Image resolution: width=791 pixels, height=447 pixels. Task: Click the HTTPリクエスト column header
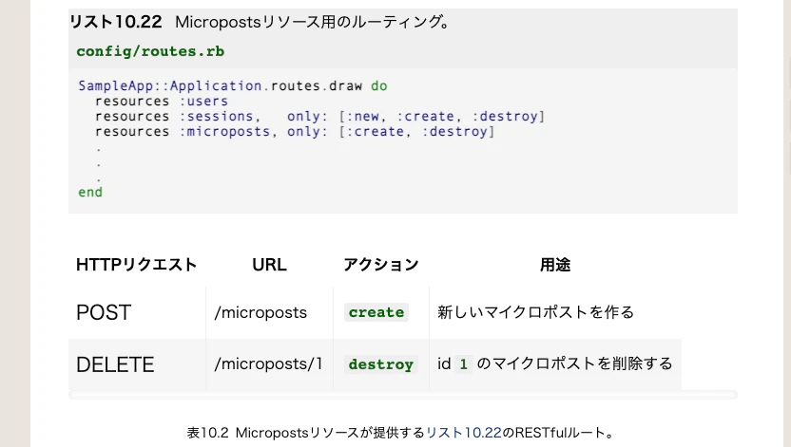pyautogui.click(x=136, y=264)
